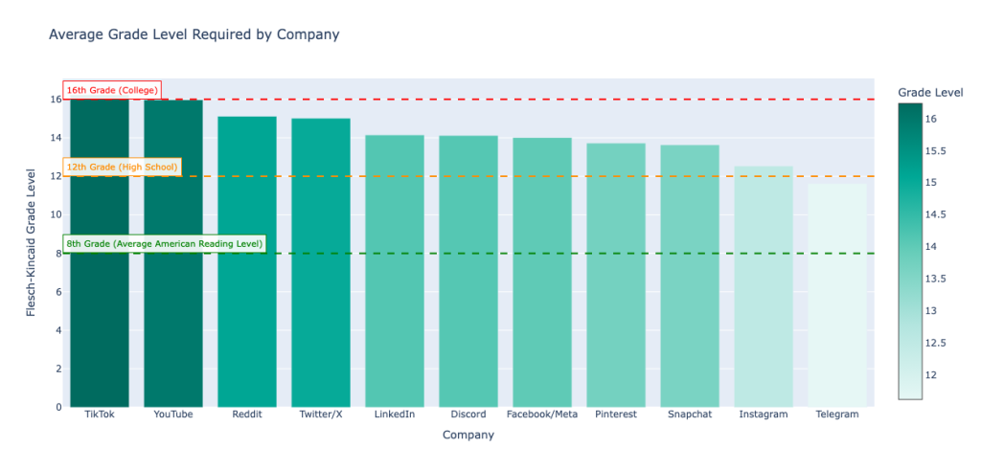Select the Reddit bar

click(x=247, y=287)
